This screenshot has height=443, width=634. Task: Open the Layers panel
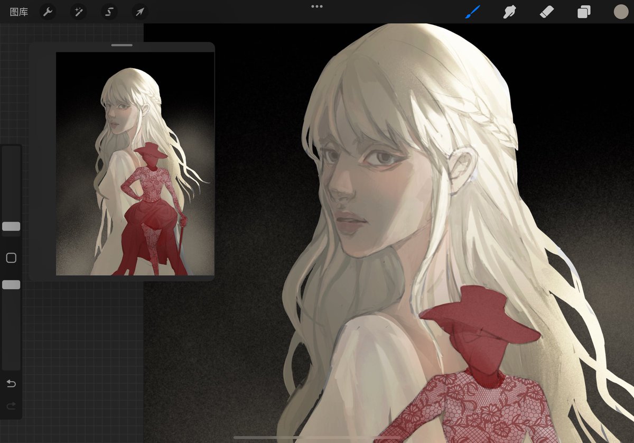pos(583,12)
